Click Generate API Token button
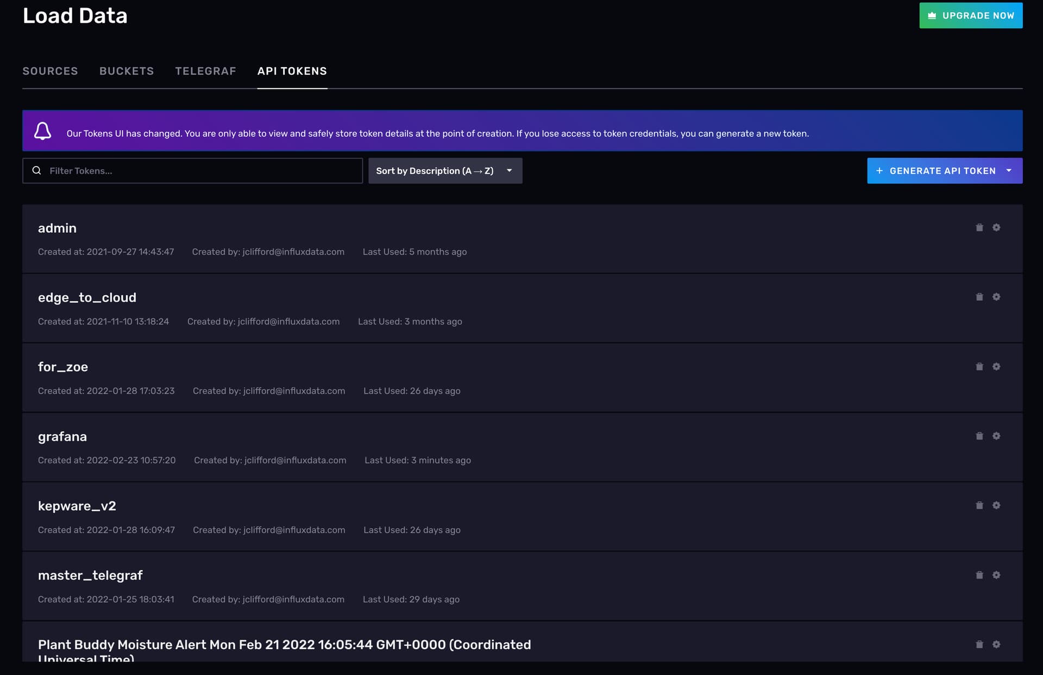 pyautogui.click(x=935, y=171)
